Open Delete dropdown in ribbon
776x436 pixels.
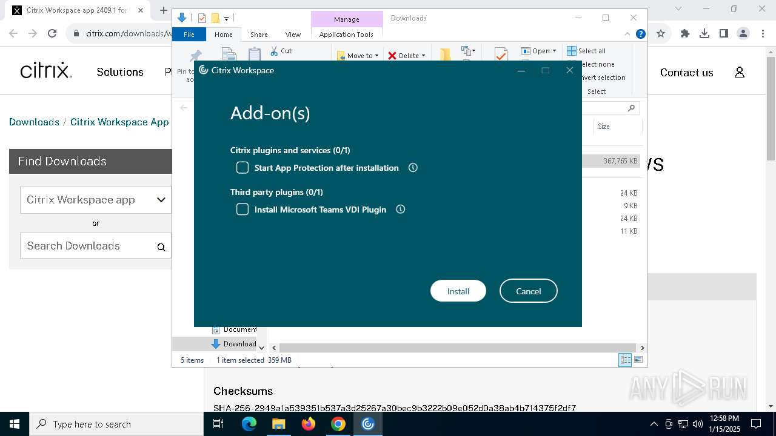click(406, 56)
